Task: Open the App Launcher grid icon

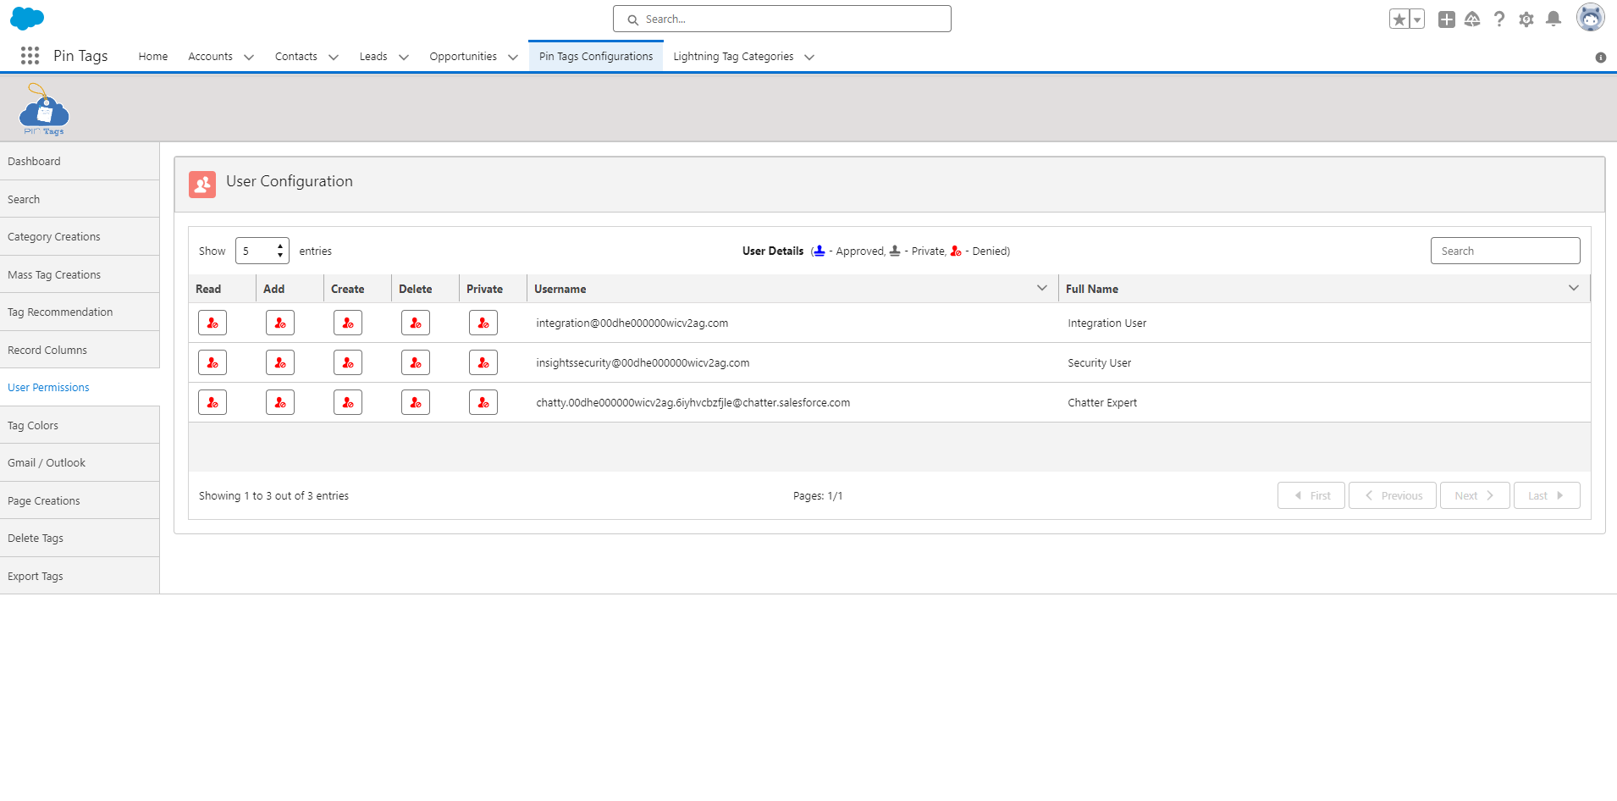Action: [30, 56]
